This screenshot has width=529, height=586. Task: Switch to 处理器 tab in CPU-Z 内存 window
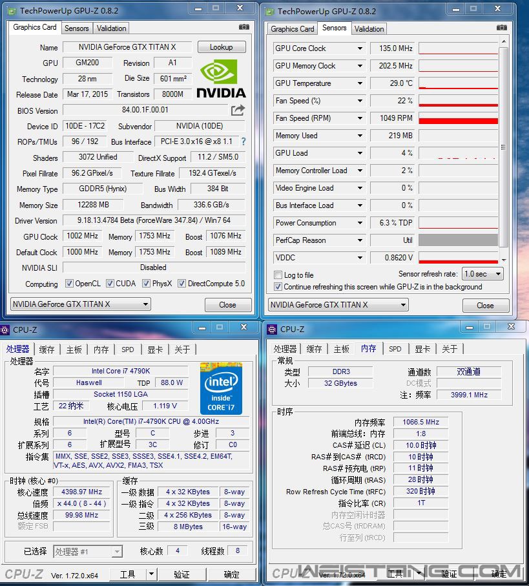[285, 349]
